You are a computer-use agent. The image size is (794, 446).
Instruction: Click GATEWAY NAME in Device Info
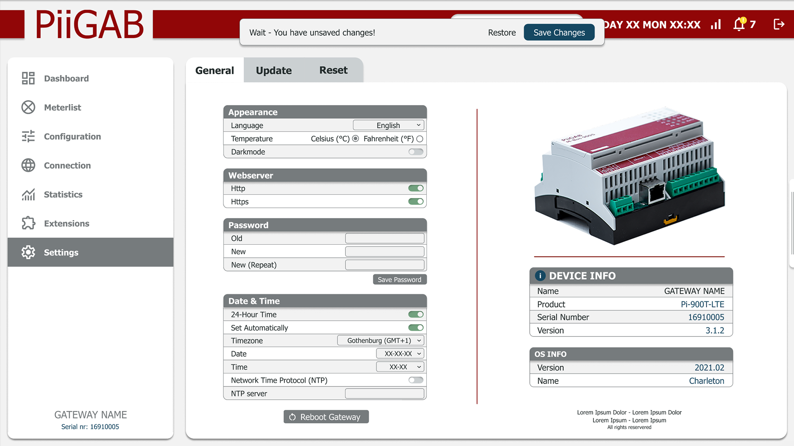tap(694, 291)
